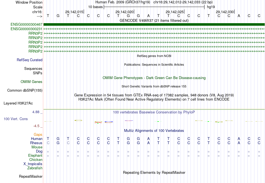The height and width of the screenshot is (183, 265).
Task: Select the X_tropicalis alignment row label
Action: pos(33,164)
